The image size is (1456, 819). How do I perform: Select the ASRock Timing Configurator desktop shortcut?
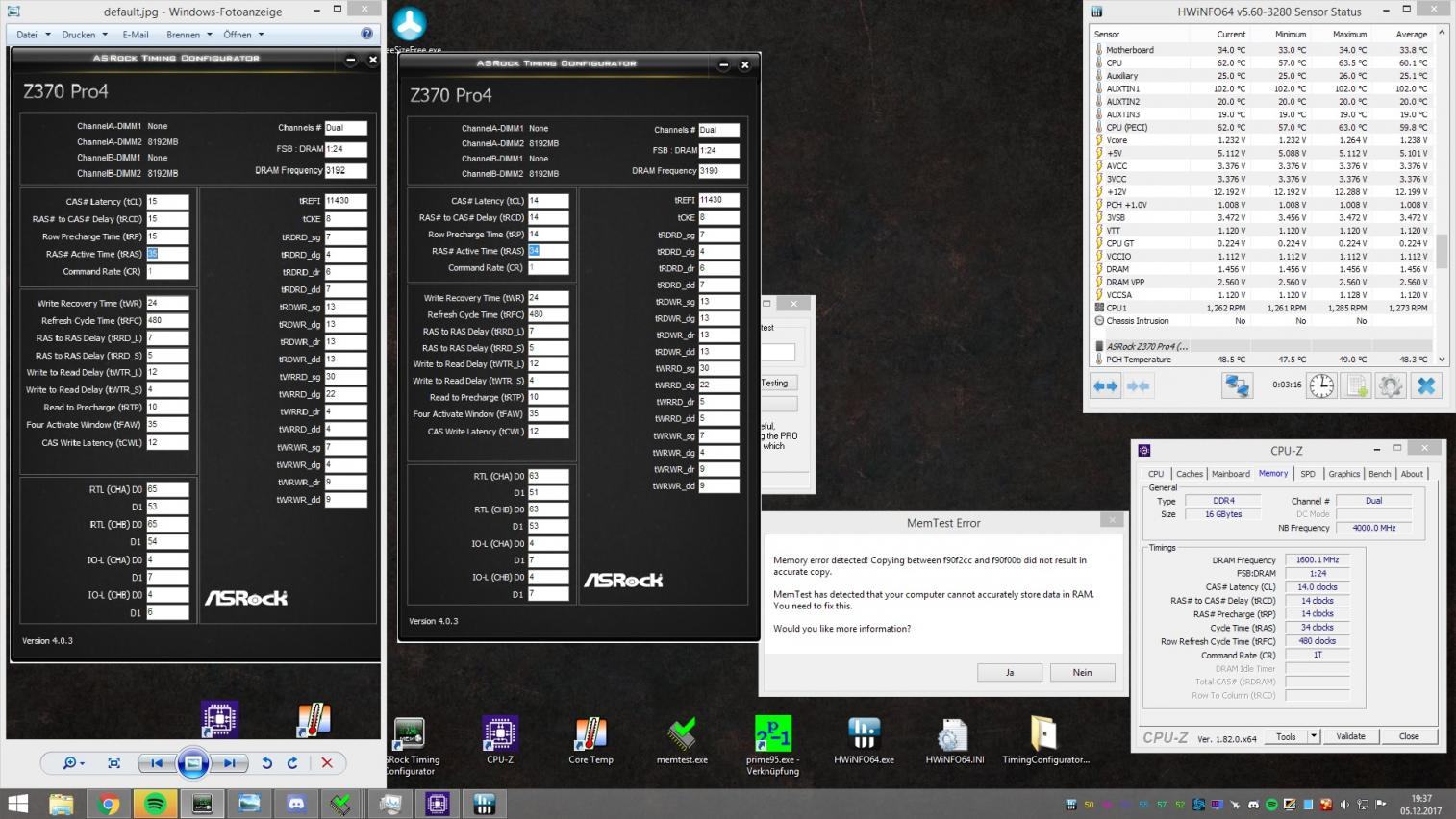coord(410,745)
